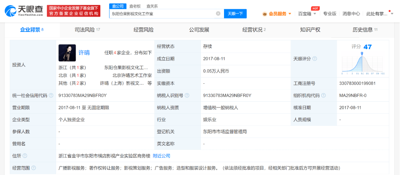Click help icon next to 住所
This screenshot has width=400, height=175.
pyautogui.click(x=25, y=156)
